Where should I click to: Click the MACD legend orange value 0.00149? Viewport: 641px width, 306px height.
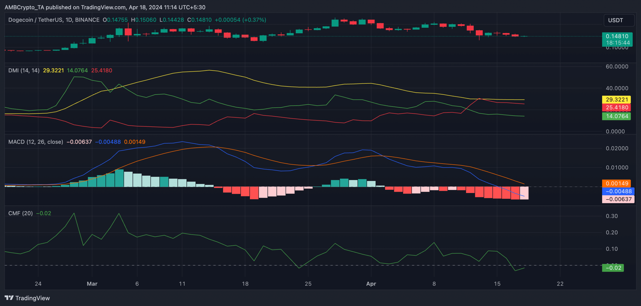pos(135,142)
